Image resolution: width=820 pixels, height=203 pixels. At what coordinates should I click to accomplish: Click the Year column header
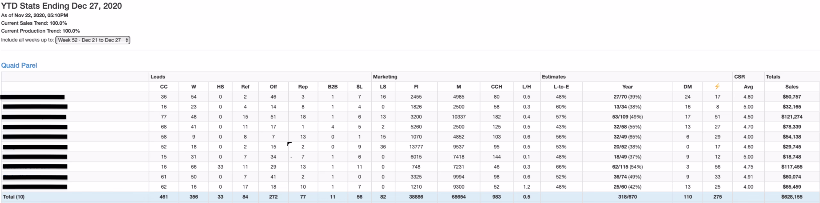[627, 87]
